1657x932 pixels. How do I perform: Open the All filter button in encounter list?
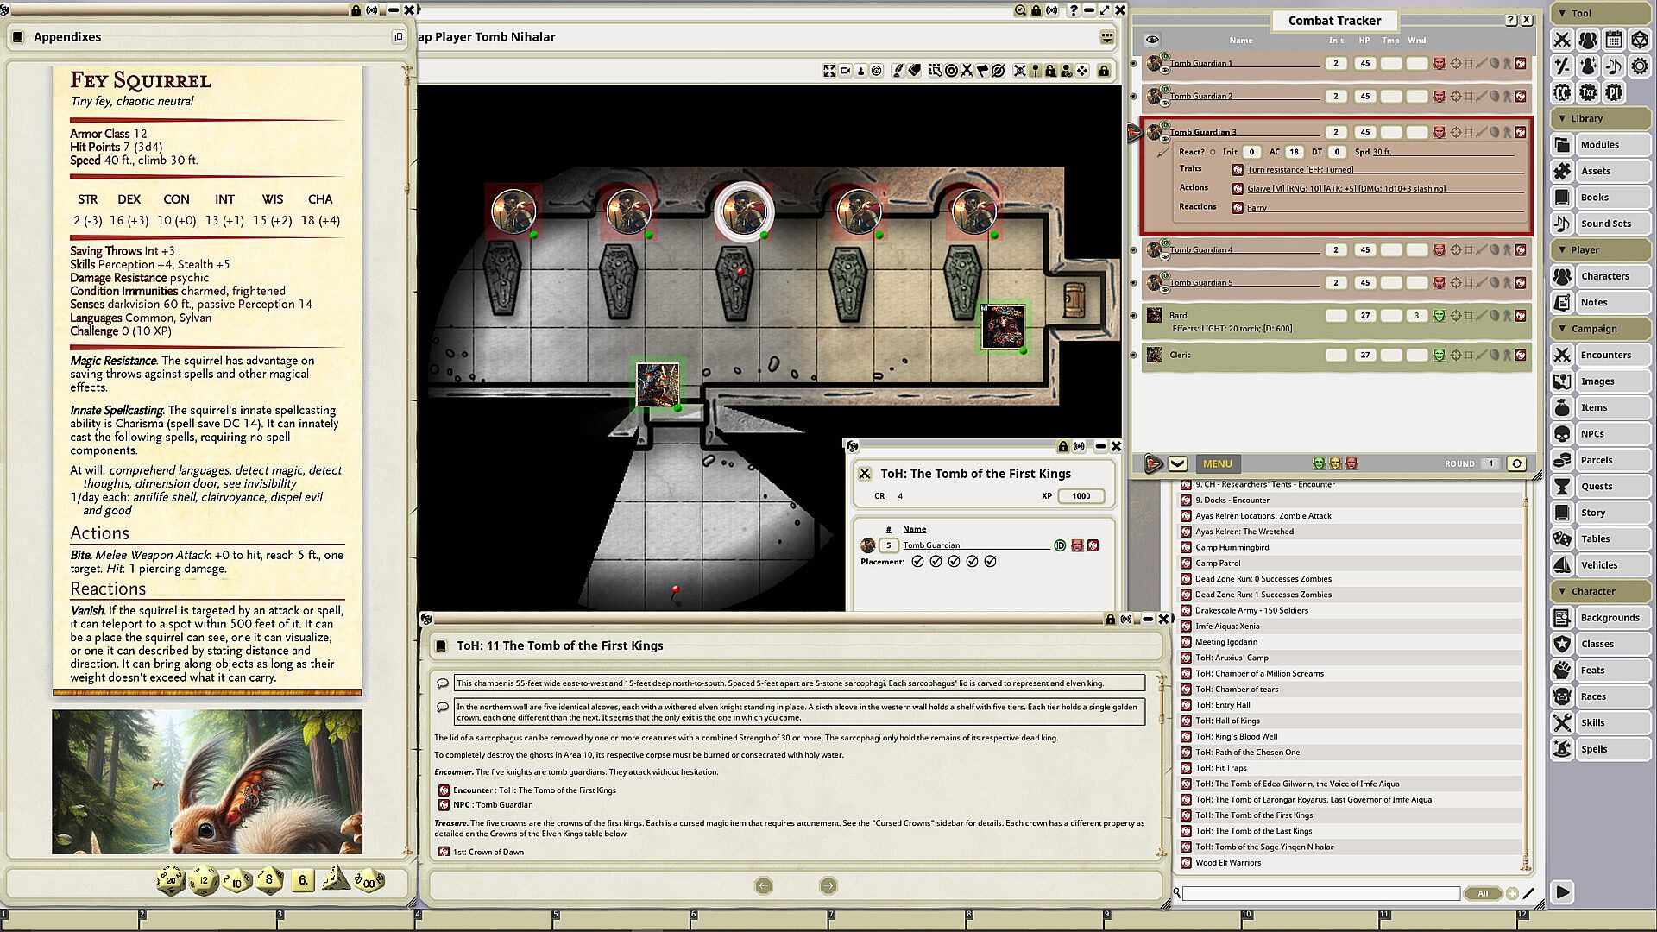1482,893
